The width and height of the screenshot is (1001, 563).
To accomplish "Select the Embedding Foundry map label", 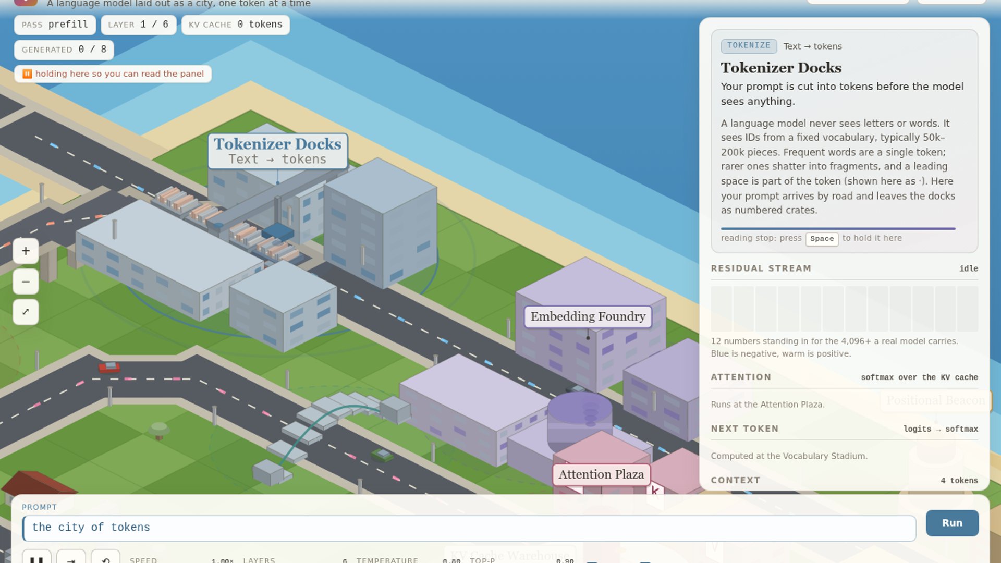I will [588, 316].
